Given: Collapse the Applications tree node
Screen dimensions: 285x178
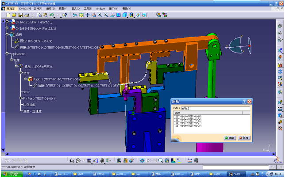Looking at the screenshot, I should tap(8, 53).
